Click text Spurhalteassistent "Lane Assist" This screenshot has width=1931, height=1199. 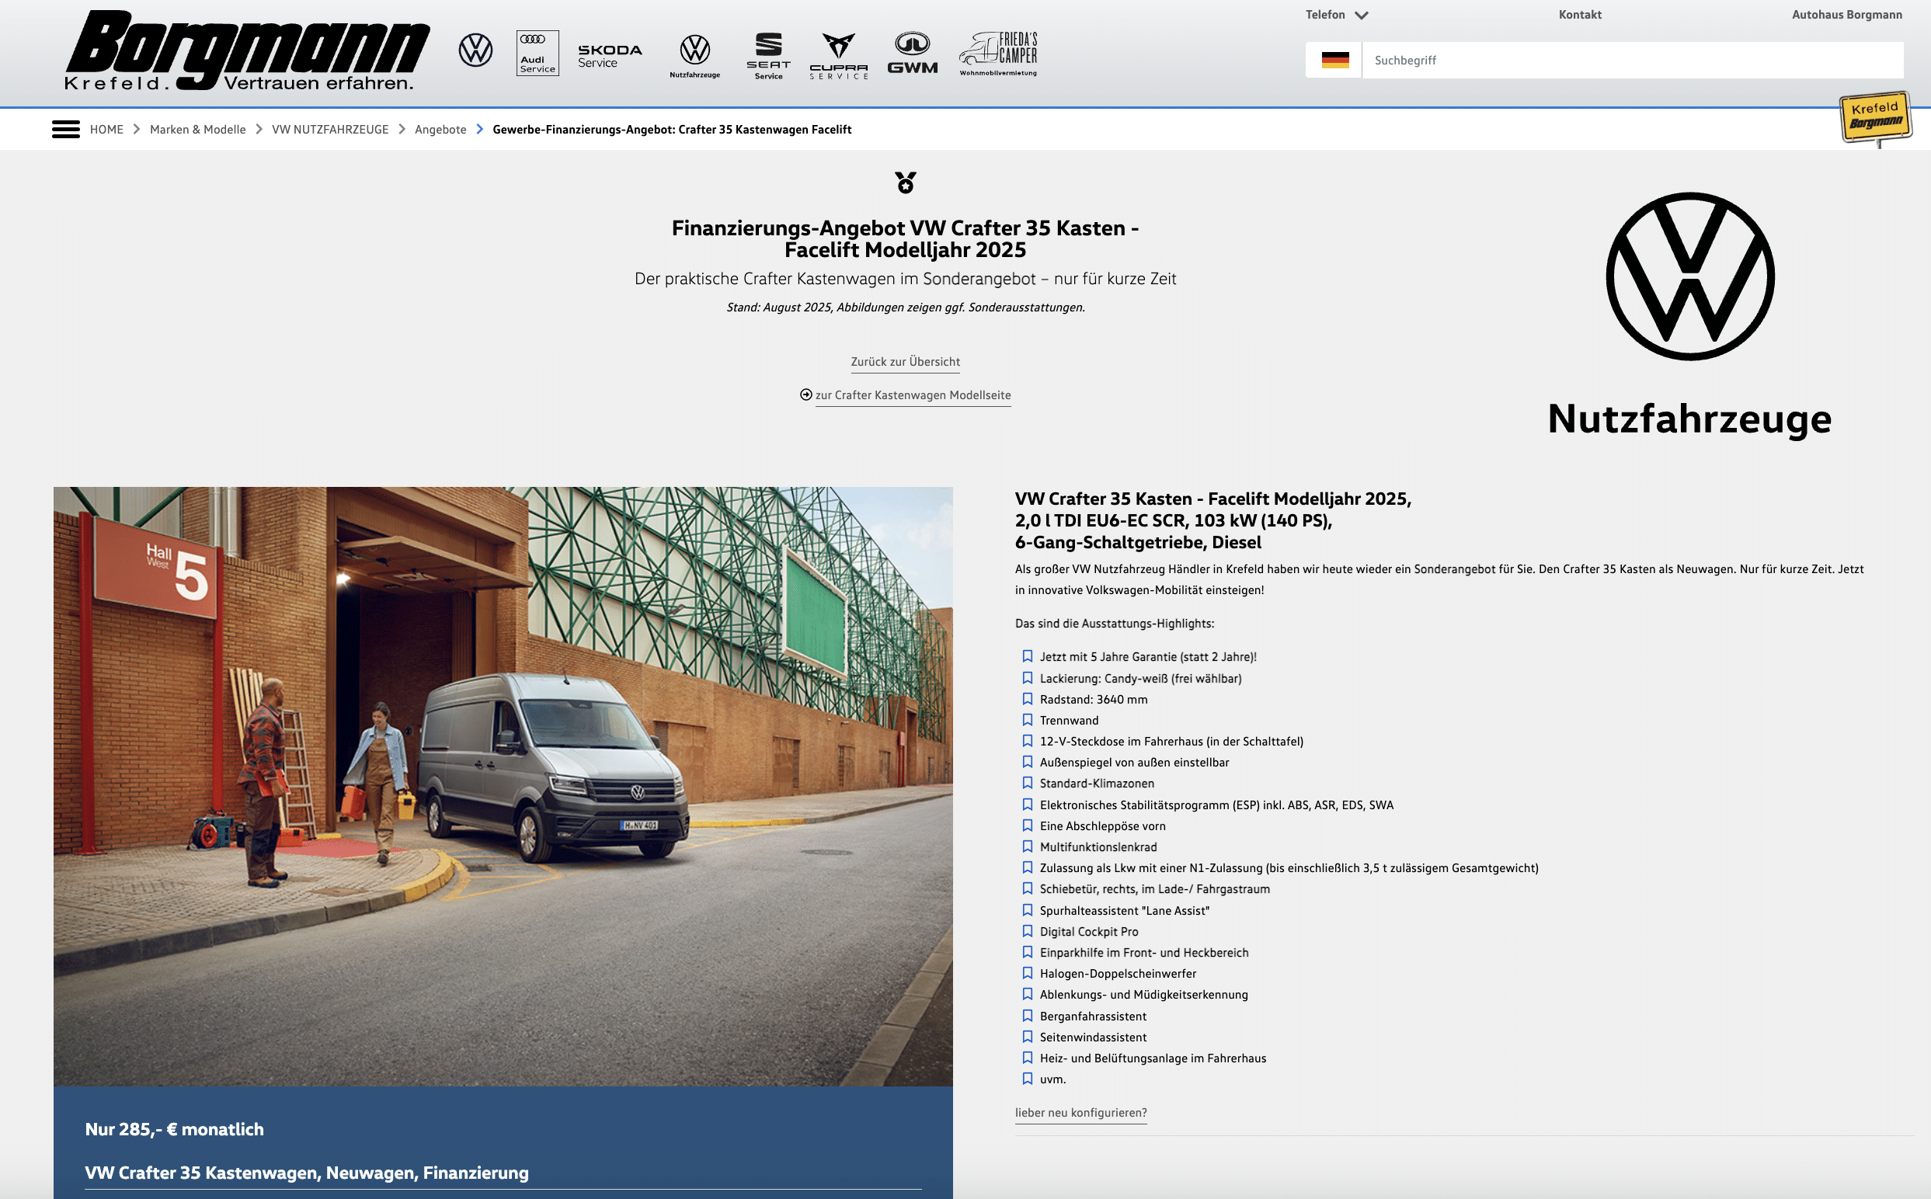tap(1125, 910)
